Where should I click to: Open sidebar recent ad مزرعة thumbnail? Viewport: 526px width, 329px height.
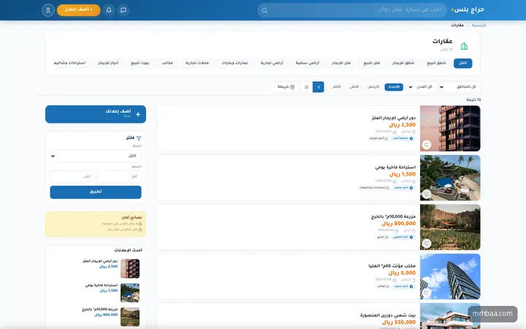pos(130,317)
